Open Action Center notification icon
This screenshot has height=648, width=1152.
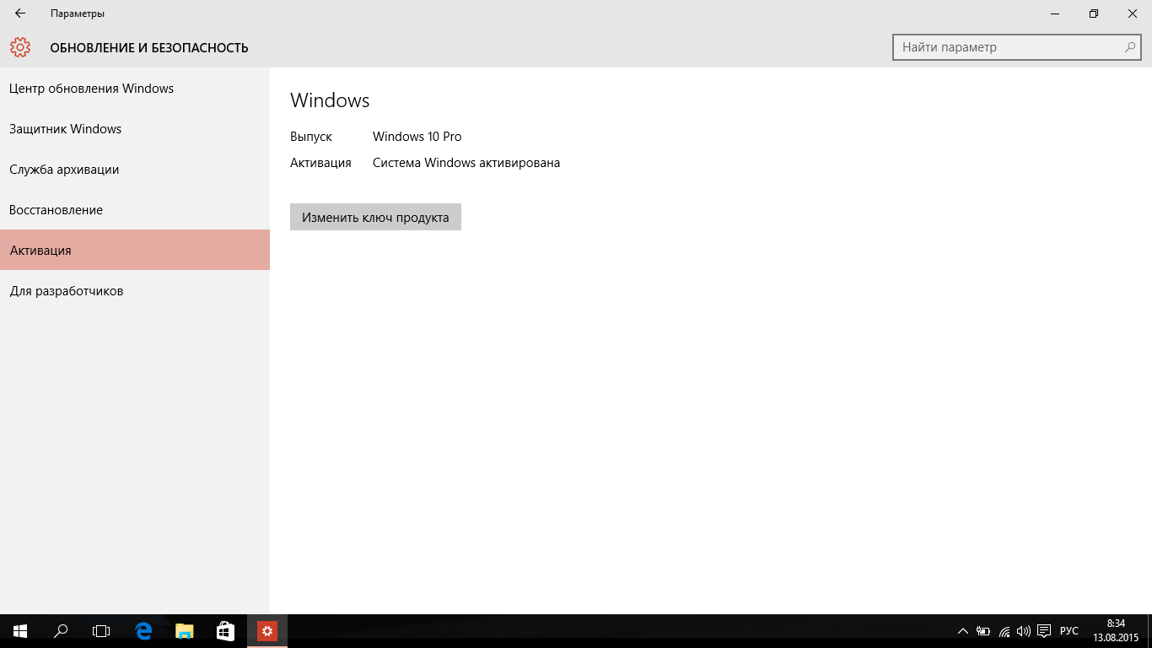tap(1044, 631)
